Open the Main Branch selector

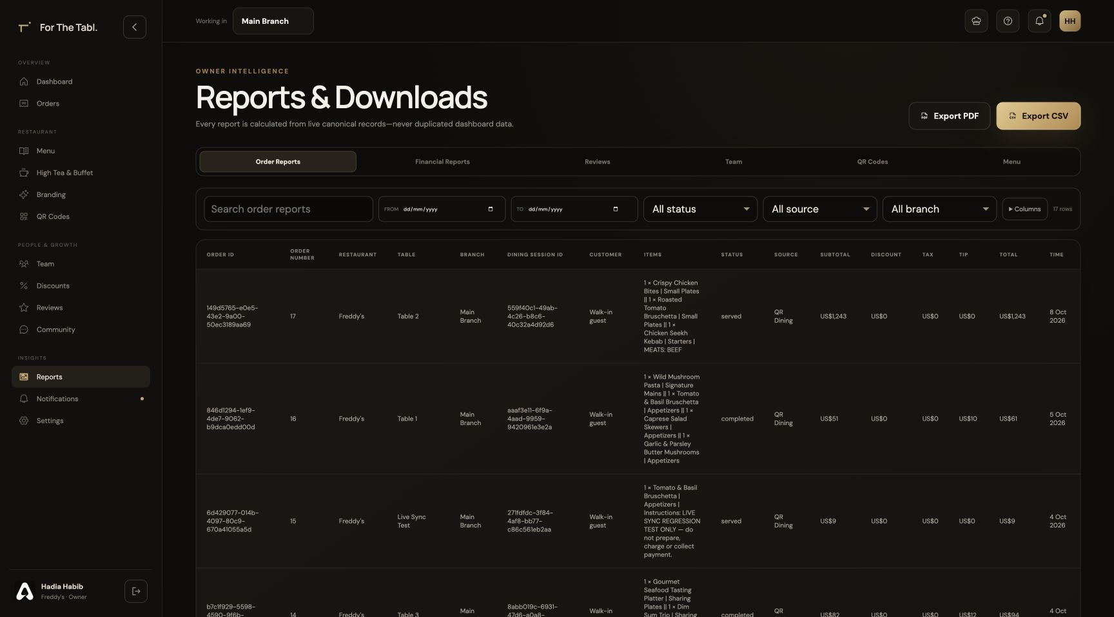273,21
